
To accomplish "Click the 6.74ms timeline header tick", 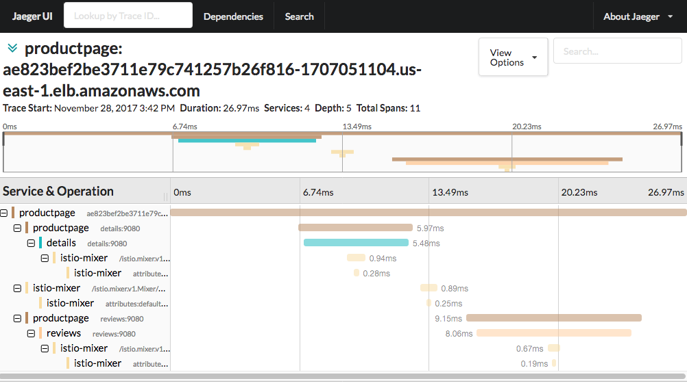I will [x=318, y=192].
